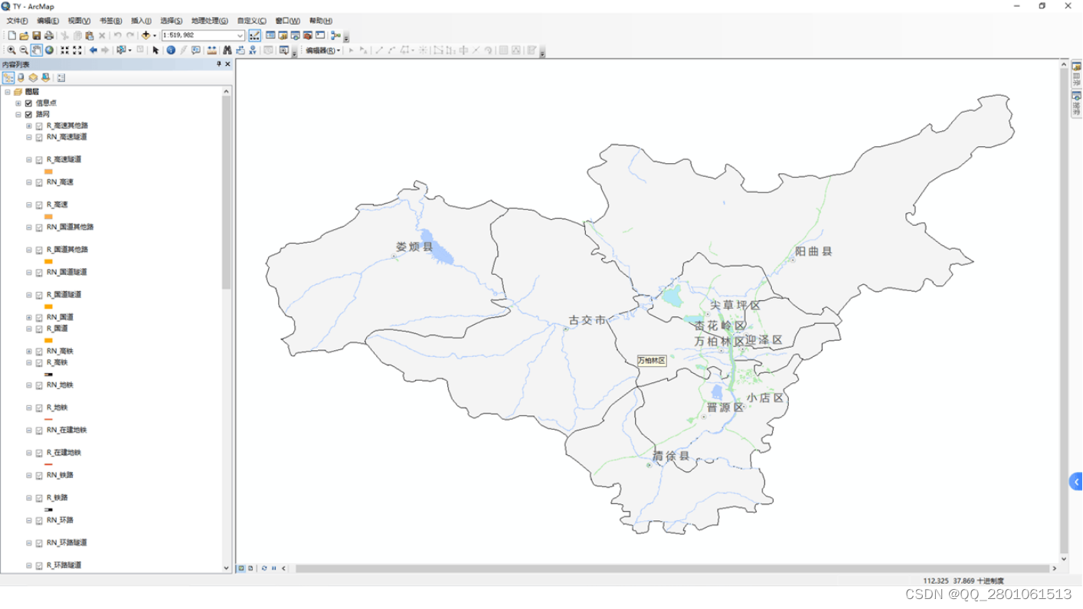1083x609 pixels.
Task: Click the Add Data icon
Action: [x=146, y=35]
